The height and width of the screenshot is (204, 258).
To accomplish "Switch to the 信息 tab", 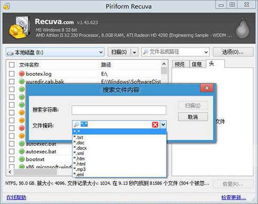I will coord(197,64).
